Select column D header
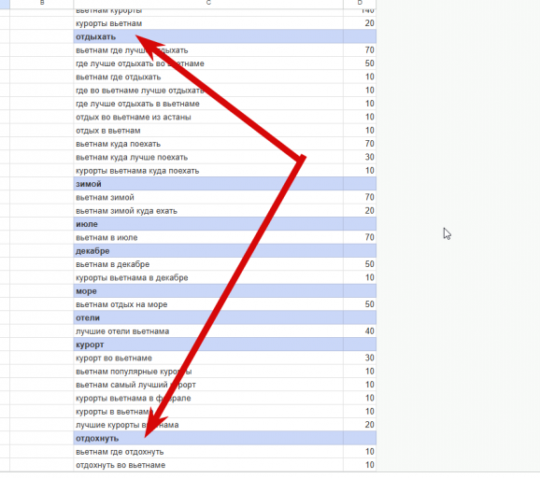The width and height of the screenshot is (540, 478). pos(360,4)
